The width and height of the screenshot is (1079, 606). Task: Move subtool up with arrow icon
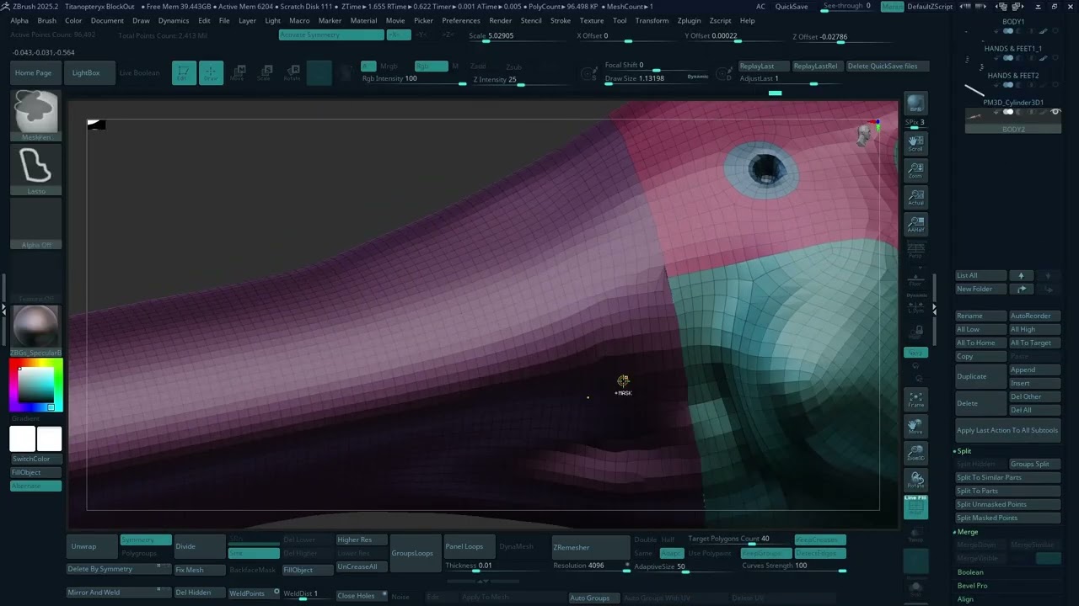click(1021, 275)
